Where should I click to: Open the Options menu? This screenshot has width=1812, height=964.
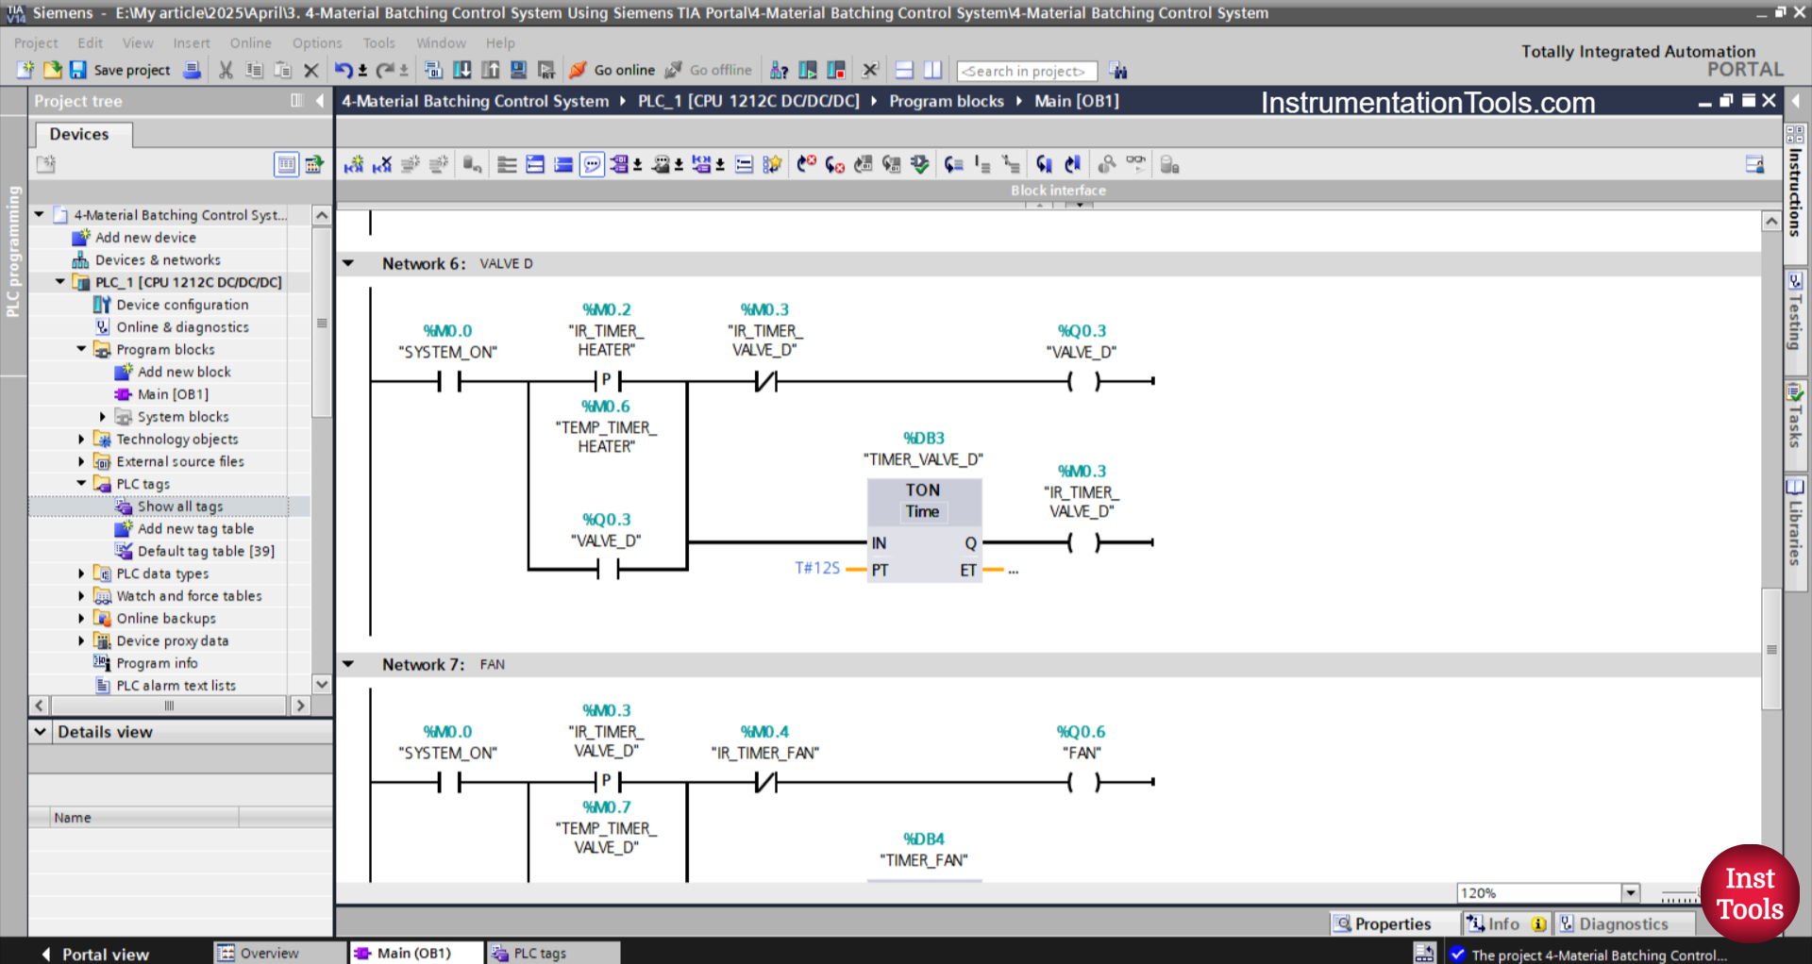[316, 42]
